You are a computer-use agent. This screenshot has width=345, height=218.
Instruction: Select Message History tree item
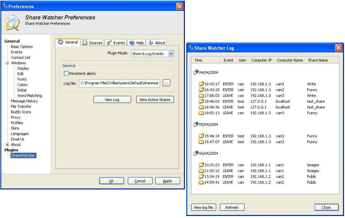(x=24, y=101)
